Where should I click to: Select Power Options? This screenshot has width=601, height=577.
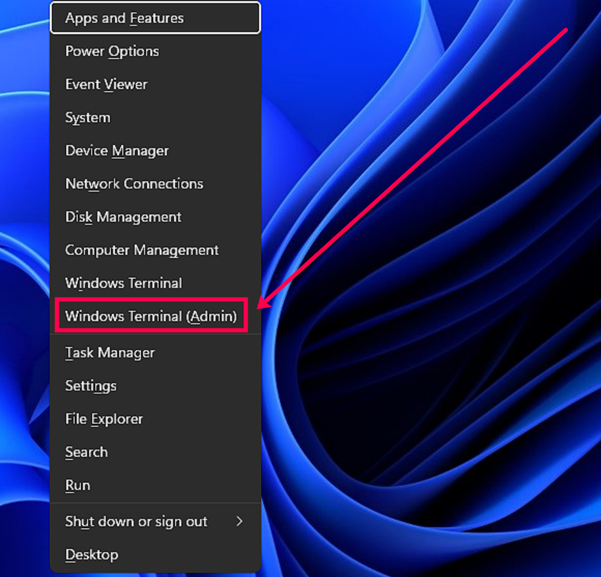tap(111, 51)
